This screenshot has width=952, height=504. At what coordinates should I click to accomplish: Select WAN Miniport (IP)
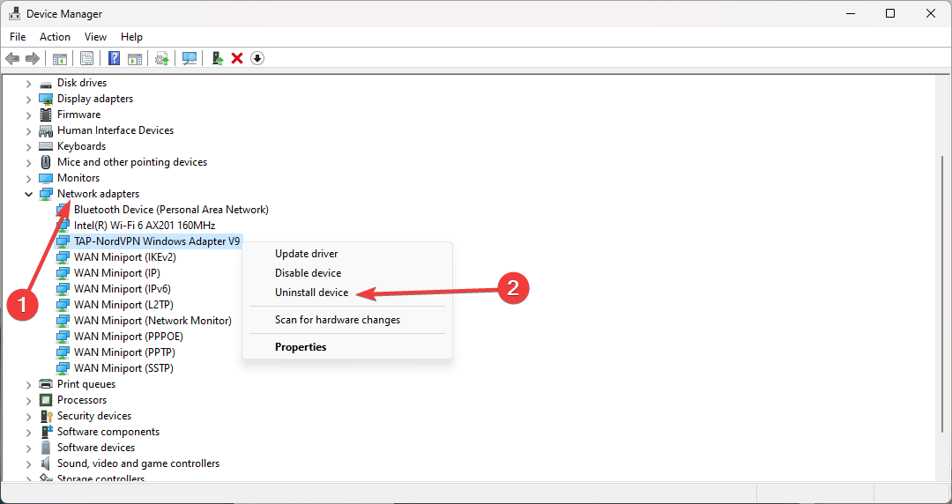click(116, 272)
